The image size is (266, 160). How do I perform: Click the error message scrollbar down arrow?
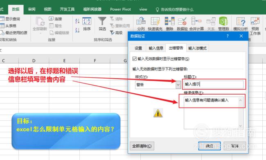coord(240,126)
